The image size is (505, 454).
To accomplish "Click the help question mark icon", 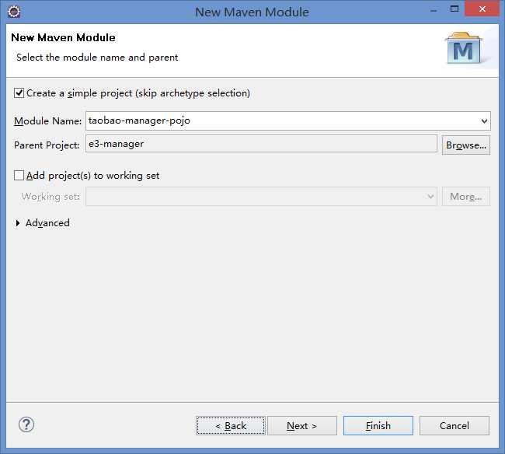I will tap(26, 424).
